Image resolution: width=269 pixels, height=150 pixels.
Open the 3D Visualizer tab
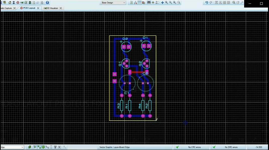point(51,8)
